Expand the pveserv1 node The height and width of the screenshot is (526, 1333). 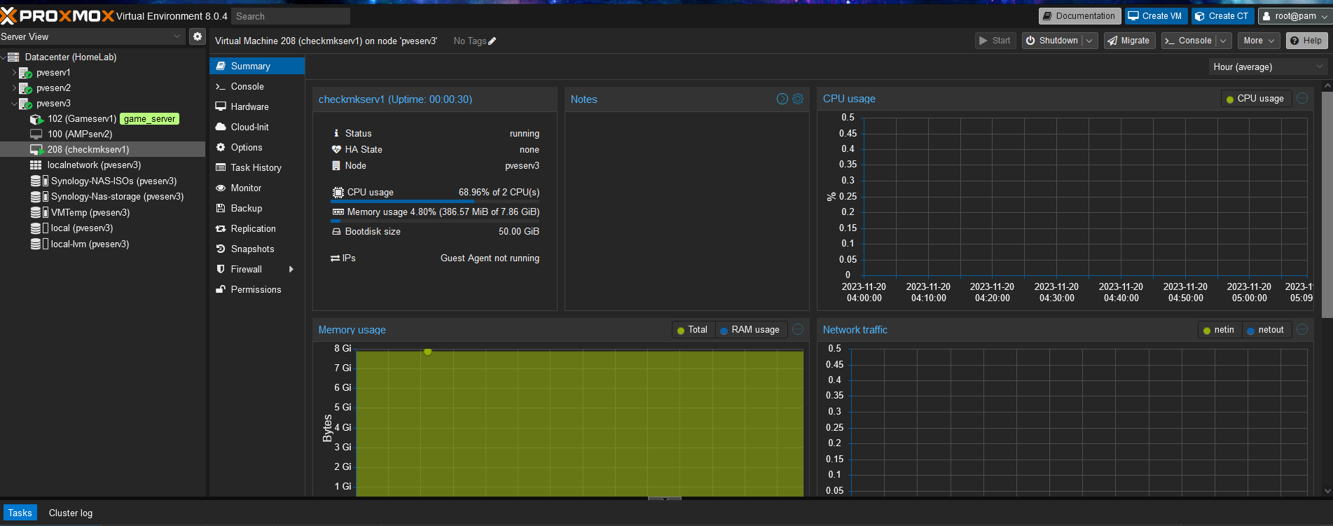tap(14, 72)
